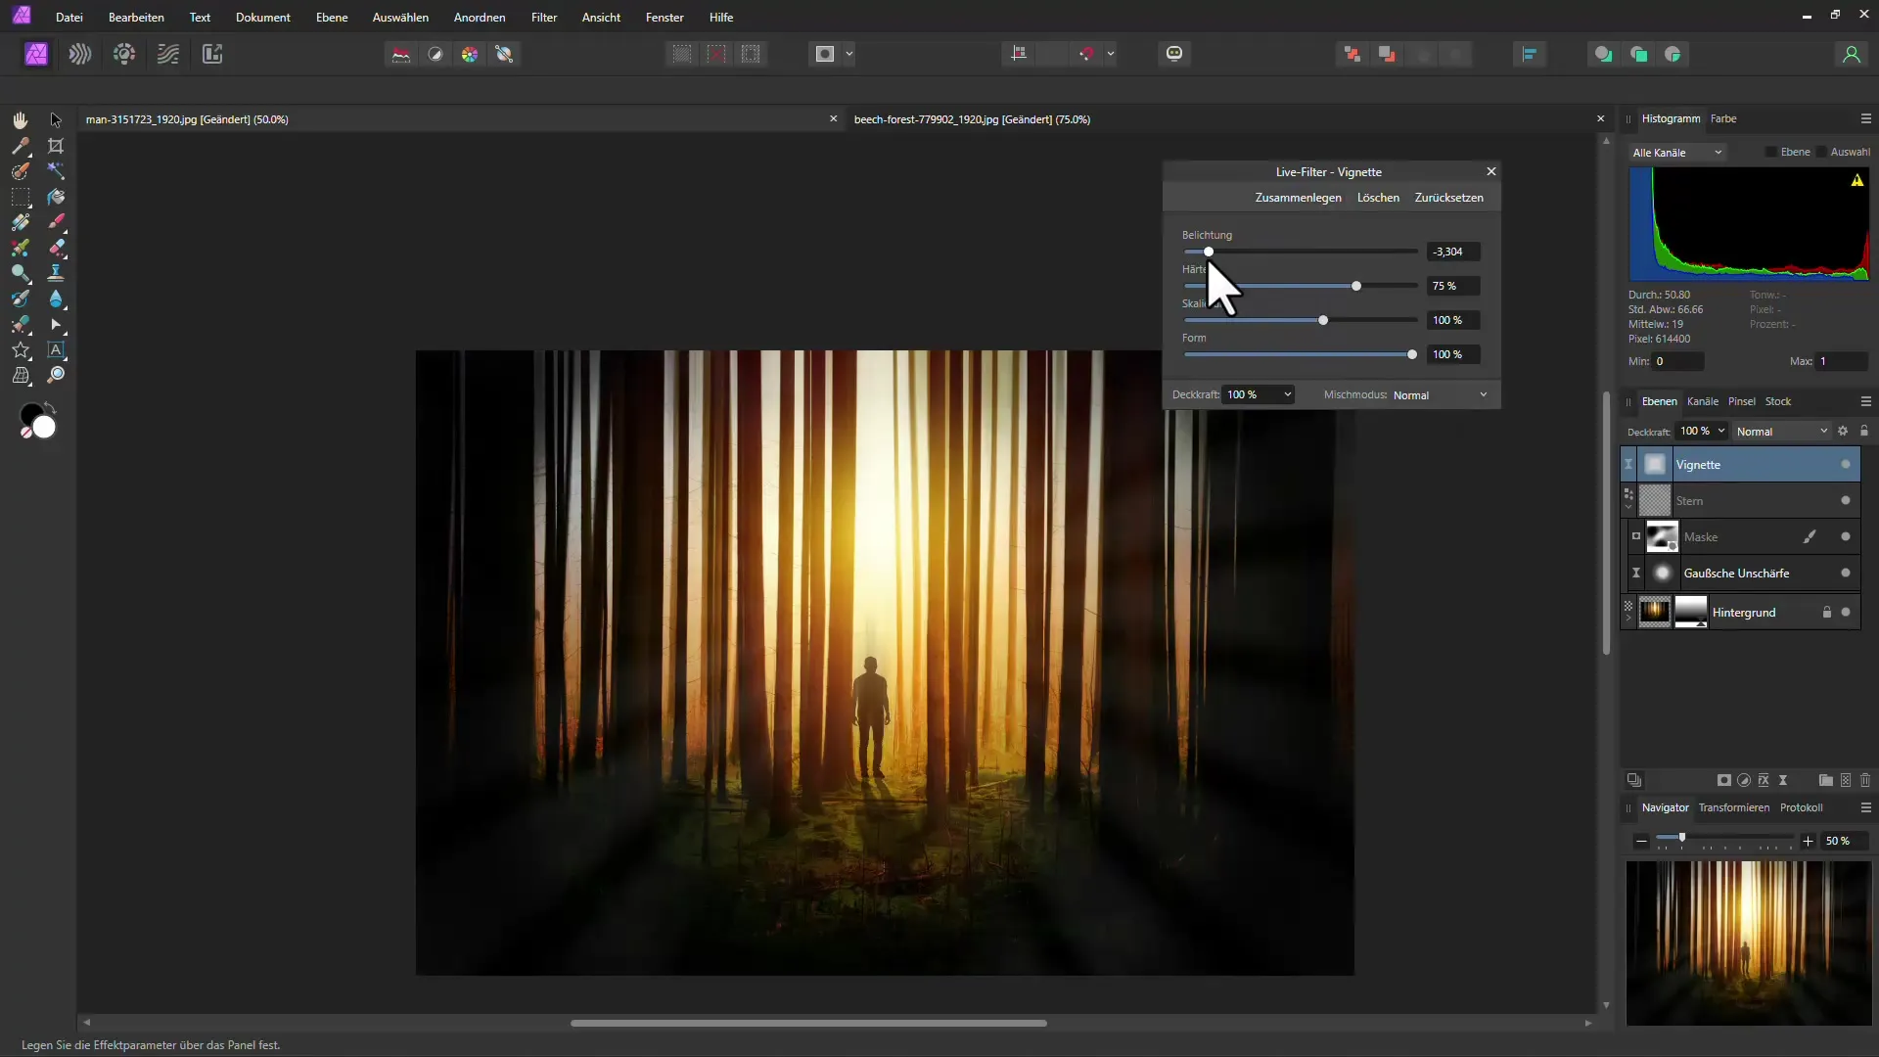The width and height of the screenshot is (1879, 1057).
Task: Switch to the Farbe tab
Action: 1723,118
